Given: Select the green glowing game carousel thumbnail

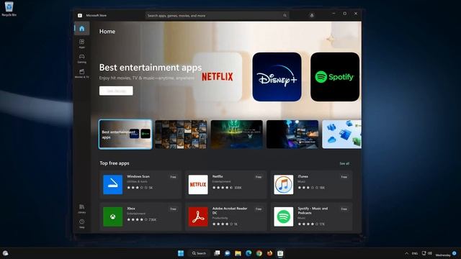Looking at the screenshot, I should 237,135.
